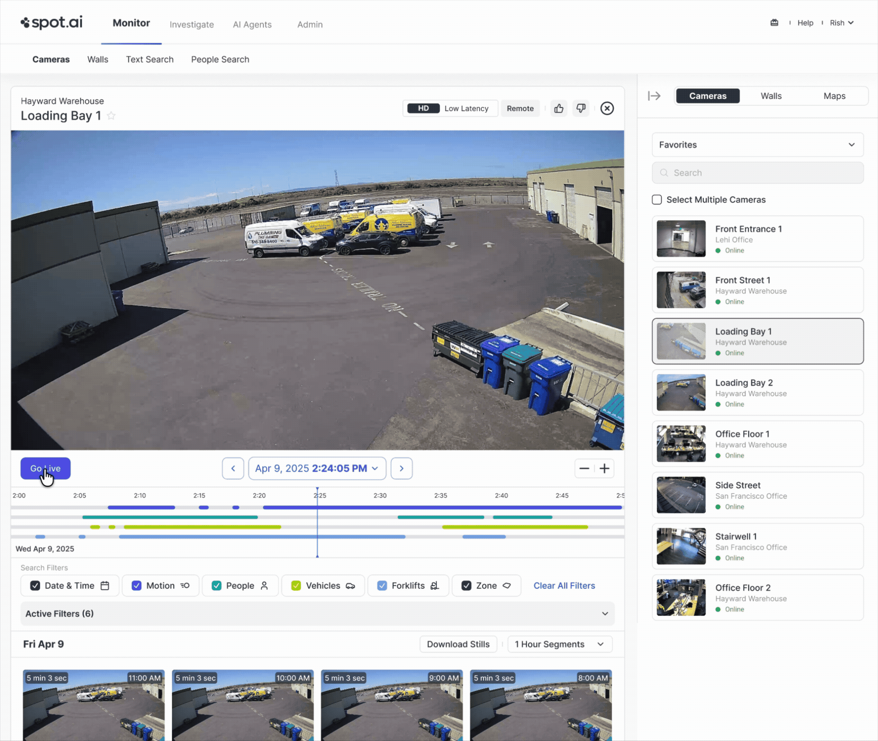Enable Select Multiple Cameras checkbox
878x741 pixels.
(657, 199)
